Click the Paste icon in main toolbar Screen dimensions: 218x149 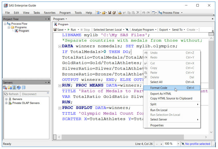[133, 13]
